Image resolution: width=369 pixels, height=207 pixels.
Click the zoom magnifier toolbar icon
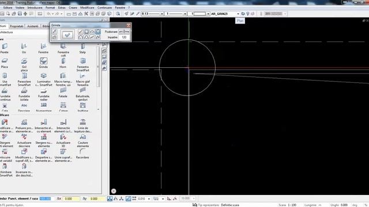click(118, 14)
